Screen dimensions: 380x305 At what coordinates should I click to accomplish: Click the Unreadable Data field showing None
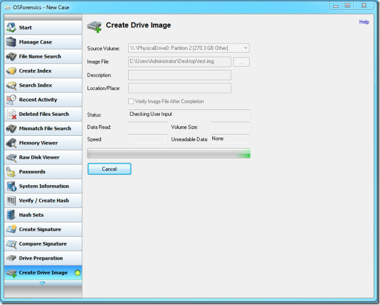click(x=230, y=139)
